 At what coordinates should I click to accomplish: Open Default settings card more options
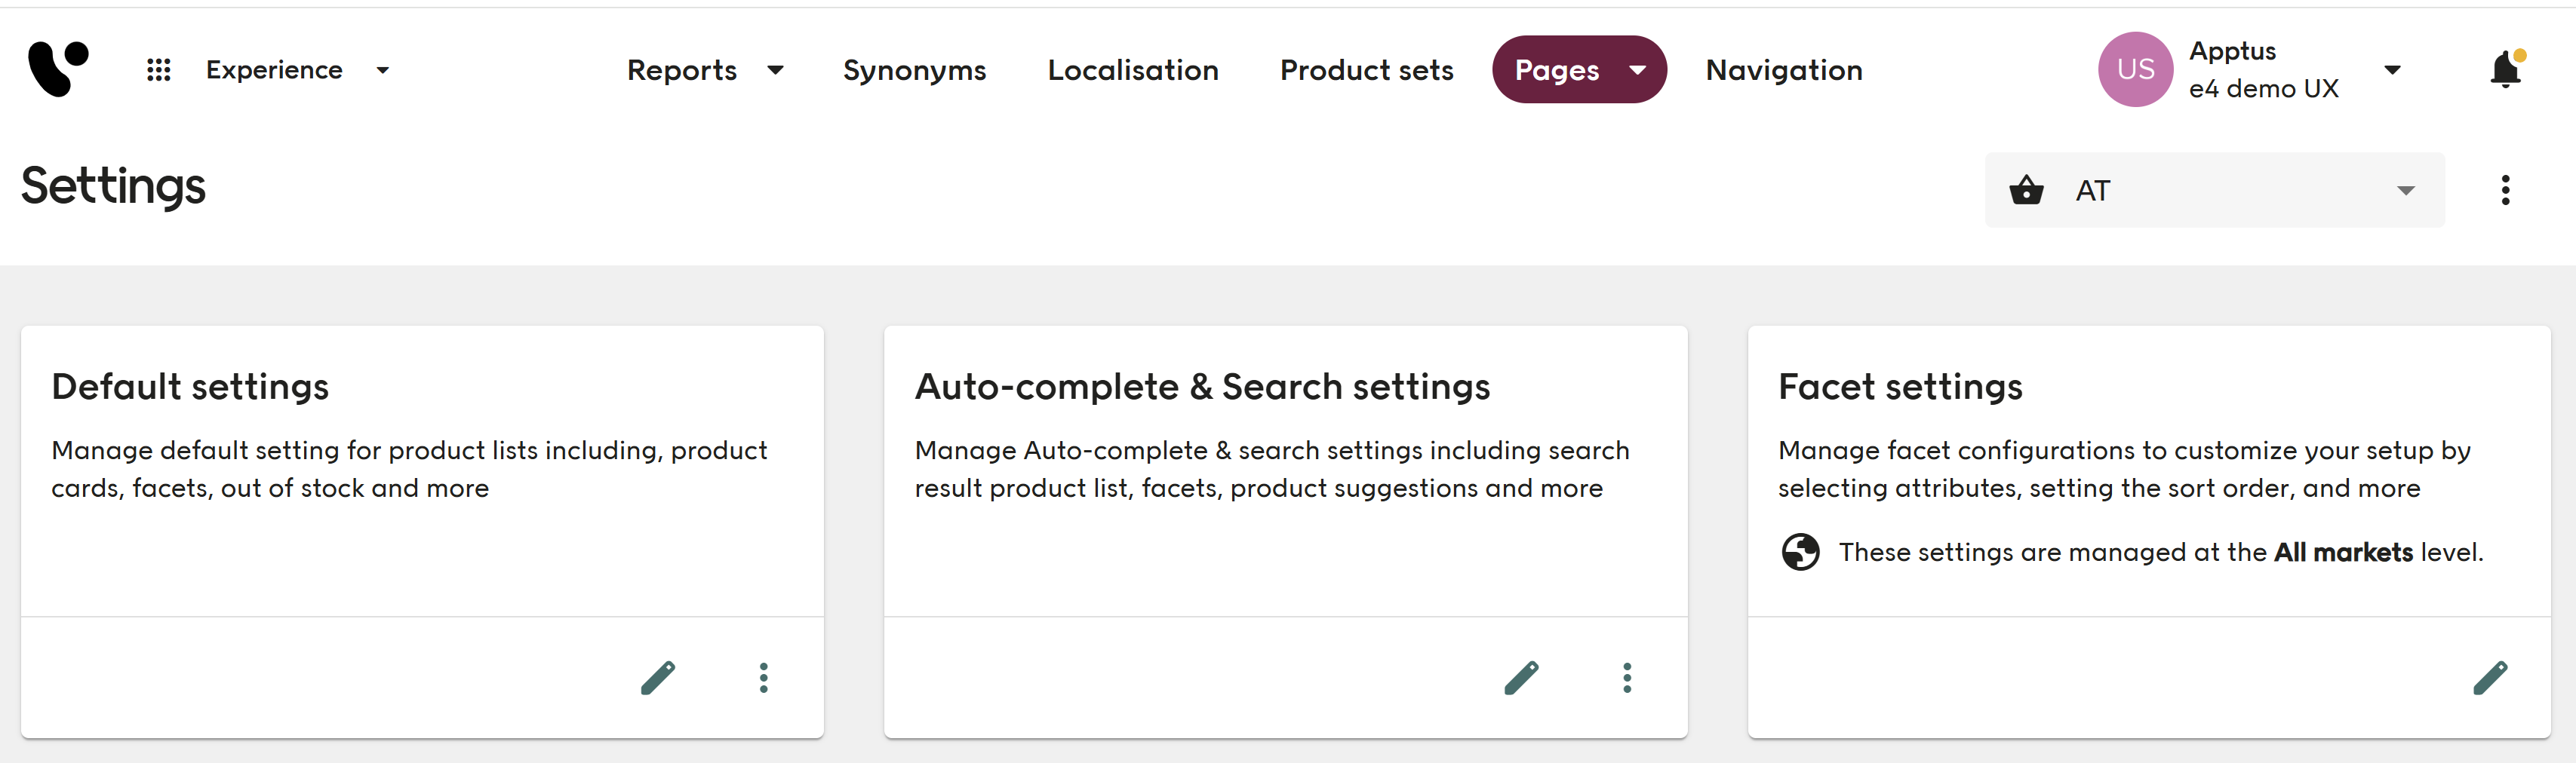(763, 677)
